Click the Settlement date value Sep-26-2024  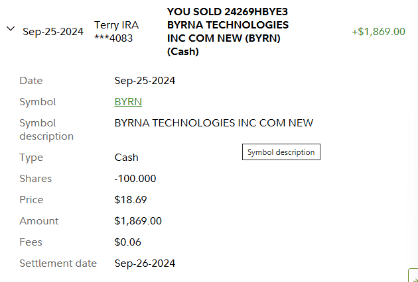145,263
